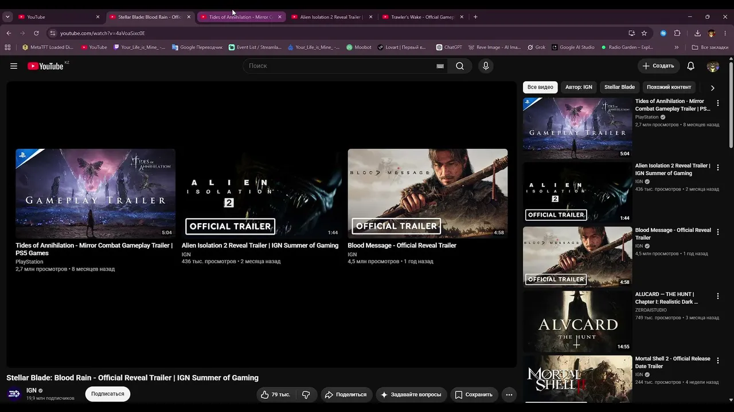
Task: Show more hidden bookmarks
Action: coord(677,47)
